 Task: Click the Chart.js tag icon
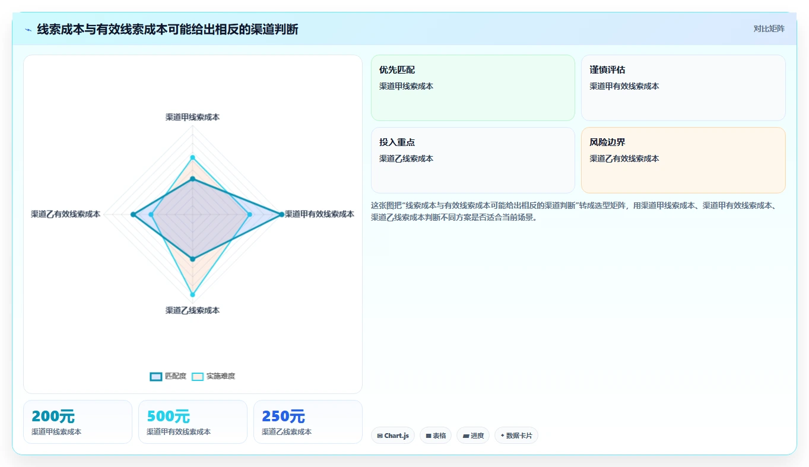click(380, 436)
